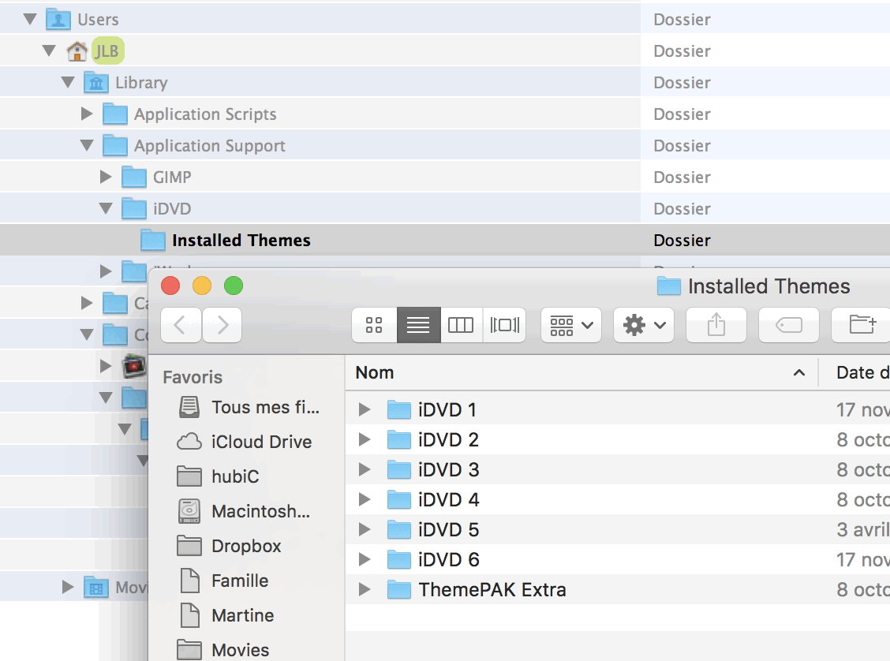Sort by the Nom column header
Image resolution: width=890 pixels, height=661 pixels.
pos(581,373)
